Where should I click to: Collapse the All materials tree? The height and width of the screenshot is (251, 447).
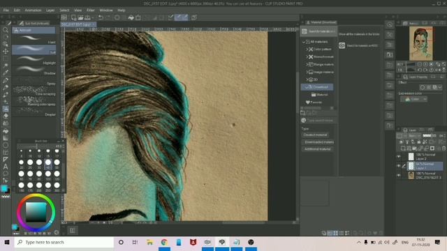point(304,42)
